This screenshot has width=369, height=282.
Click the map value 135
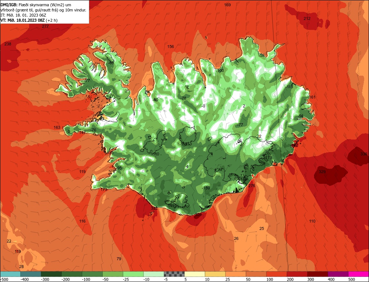110,153
